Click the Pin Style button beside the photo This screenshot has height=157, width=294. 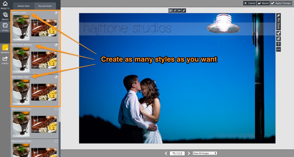tap(278, 22)
